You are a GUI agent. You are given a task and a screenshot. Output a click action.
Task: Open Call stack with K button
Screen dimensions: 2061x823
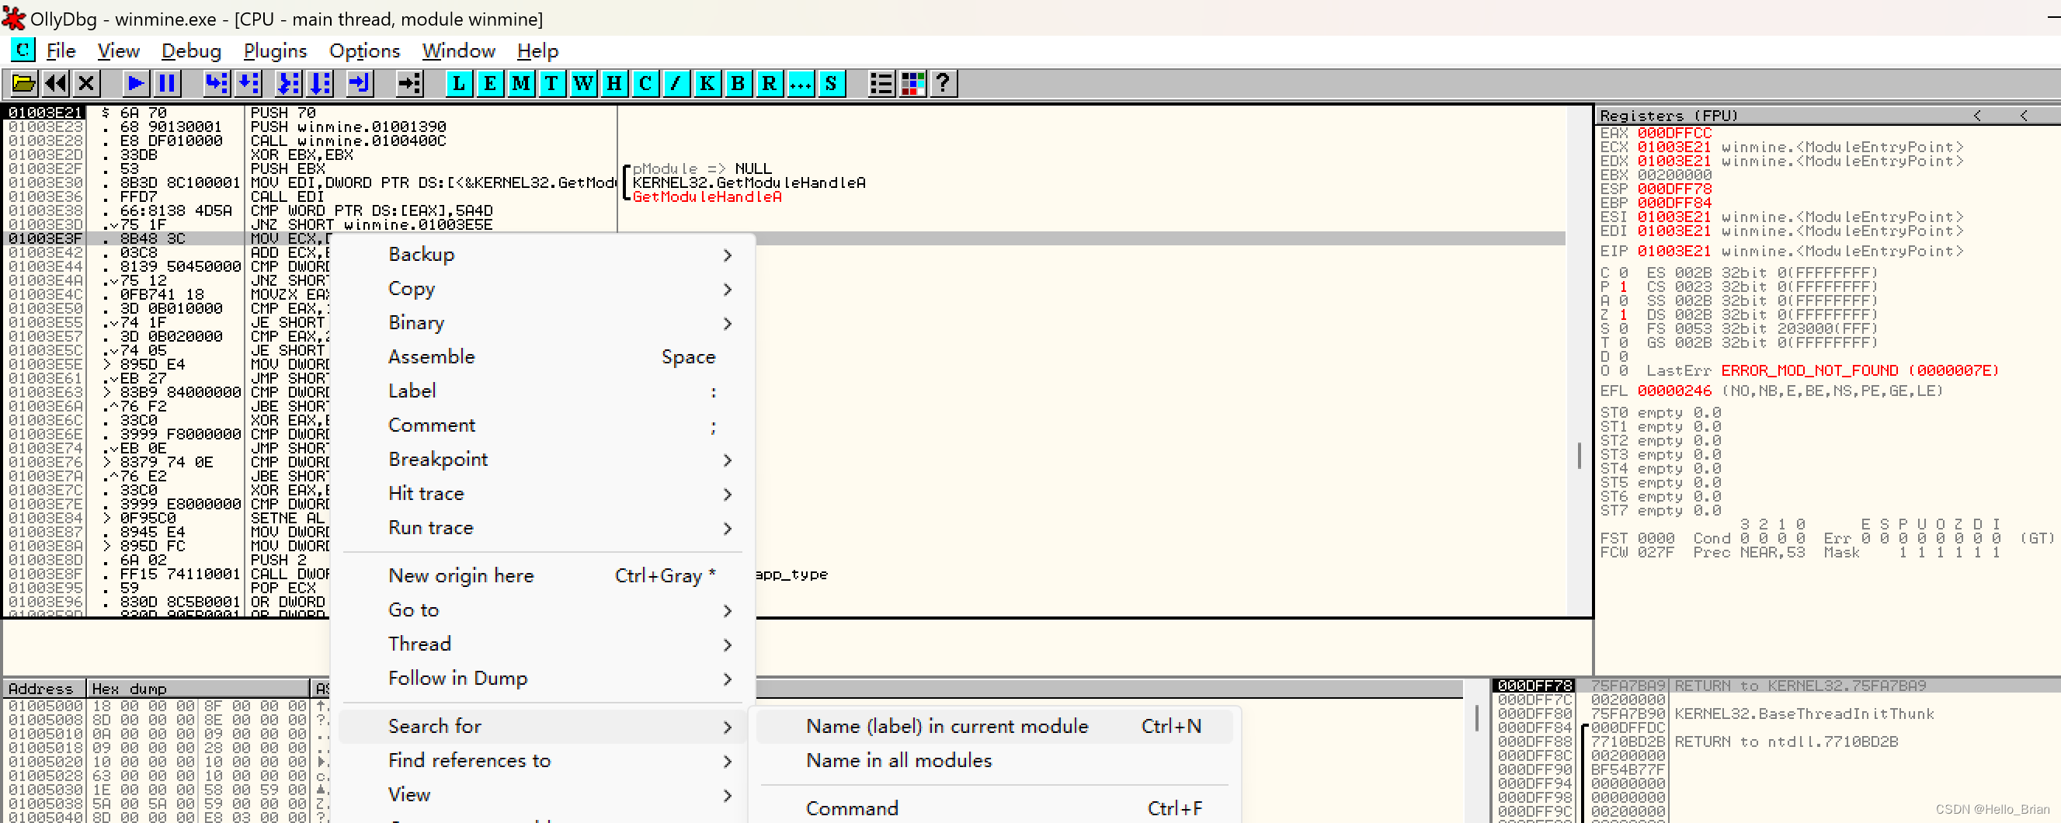(707, 83)
